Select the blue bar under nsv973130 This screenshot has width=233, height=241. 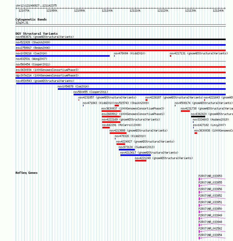tap(127, 150)
